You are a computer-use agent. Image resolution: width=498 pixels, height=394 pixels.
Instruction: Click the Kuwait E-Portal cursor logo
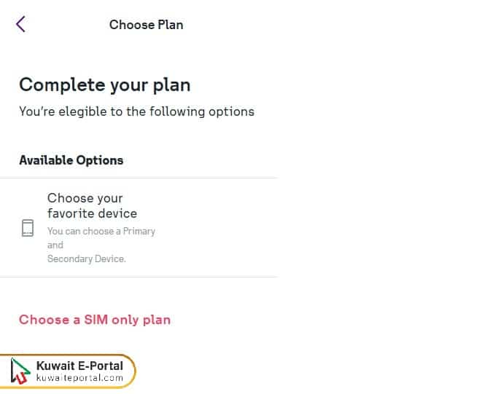[x=21, y=371]
